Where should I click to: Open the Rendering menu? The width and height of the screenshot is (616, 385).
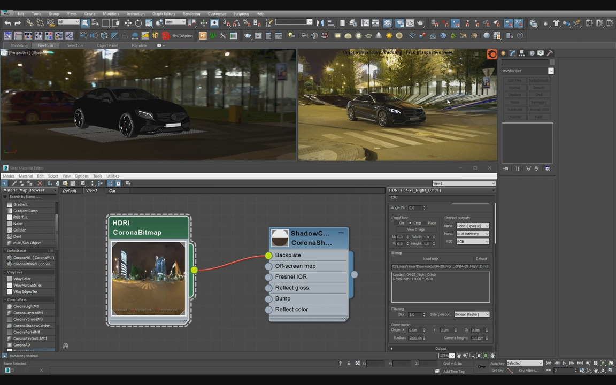click(x=191, y=13)
